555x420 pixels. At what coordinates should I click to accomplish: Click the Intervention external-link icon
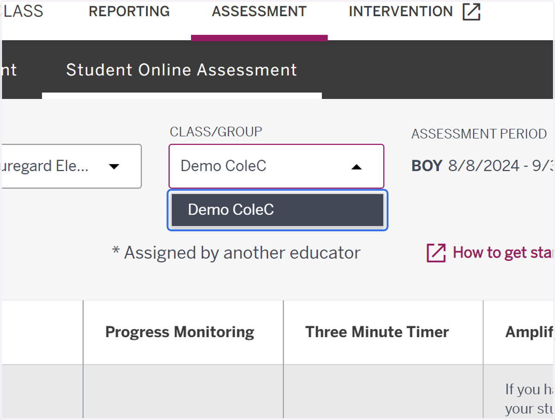pos(471,12)
